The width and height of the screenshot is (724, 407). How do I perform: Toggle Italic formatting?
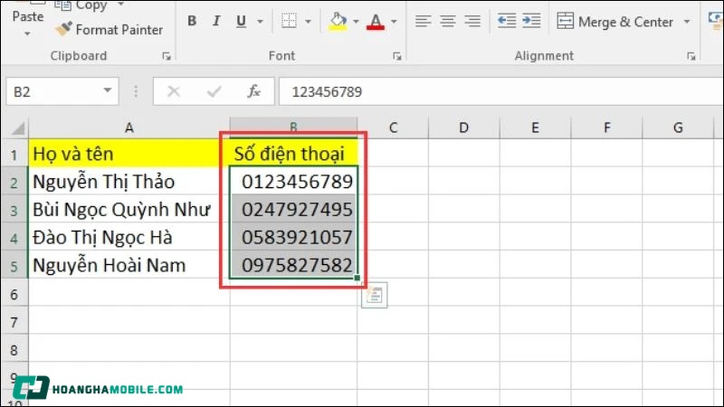coord(215,21)
